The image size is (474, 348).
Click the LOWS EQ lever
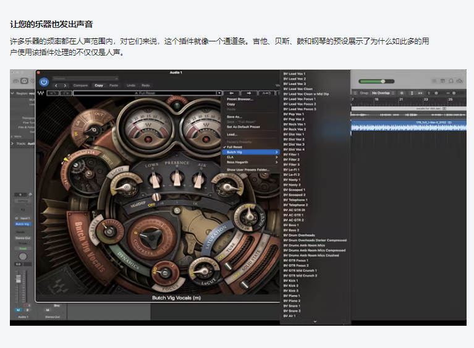coord(155,180)
